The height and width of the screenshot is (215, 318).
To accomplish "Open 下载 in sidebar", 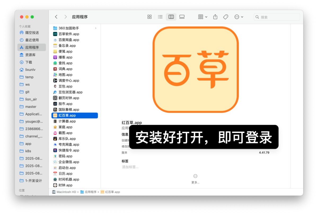I will pos(32,62).
